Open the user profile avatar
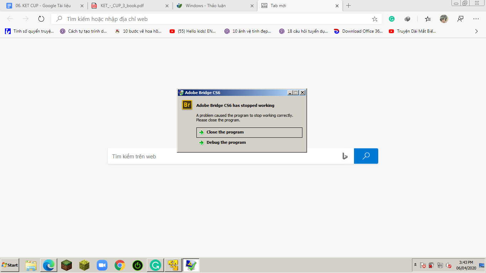 tap(444, 19)
